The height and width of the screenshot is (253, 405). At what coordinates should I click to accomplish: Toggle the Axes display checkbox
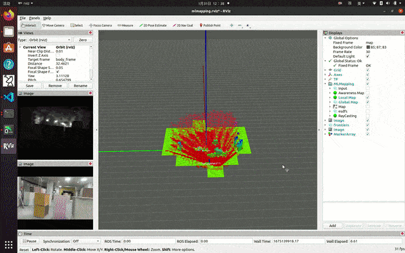(368, 75)
